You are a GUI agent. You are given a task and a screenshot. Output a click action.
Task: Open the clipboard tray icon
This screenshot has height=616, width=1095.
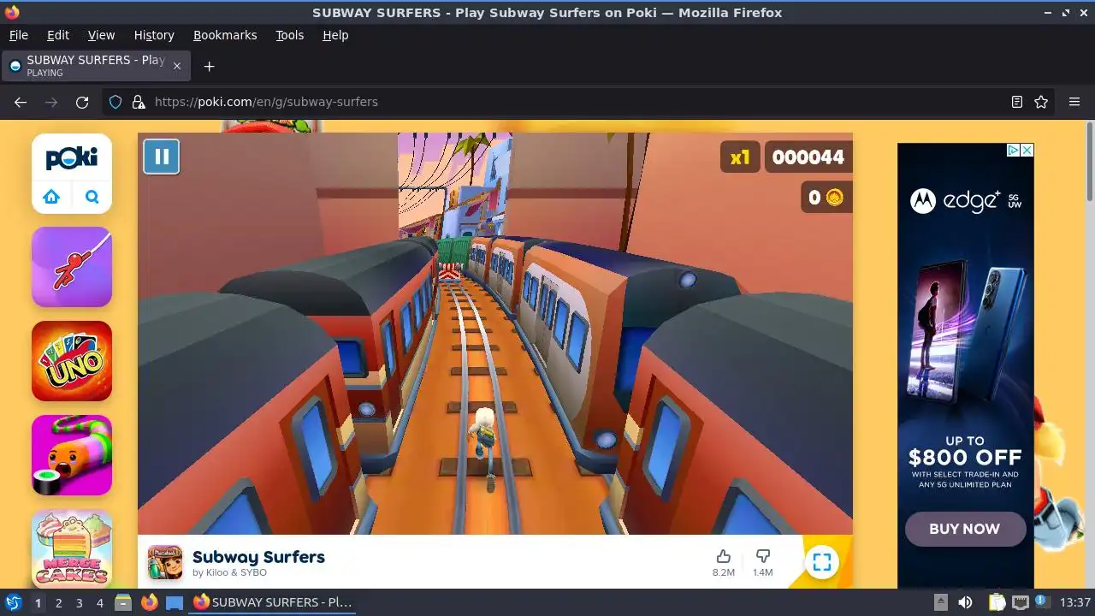point(997,602)
